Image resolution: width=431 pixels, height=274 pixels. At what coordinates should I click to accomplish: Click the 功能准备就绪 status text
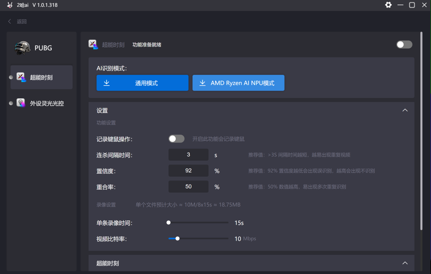pos(147,45)
